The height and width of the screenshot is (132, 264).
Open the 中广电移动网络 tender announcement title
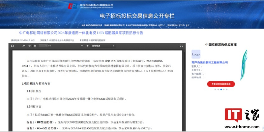[x=81, y=33]
